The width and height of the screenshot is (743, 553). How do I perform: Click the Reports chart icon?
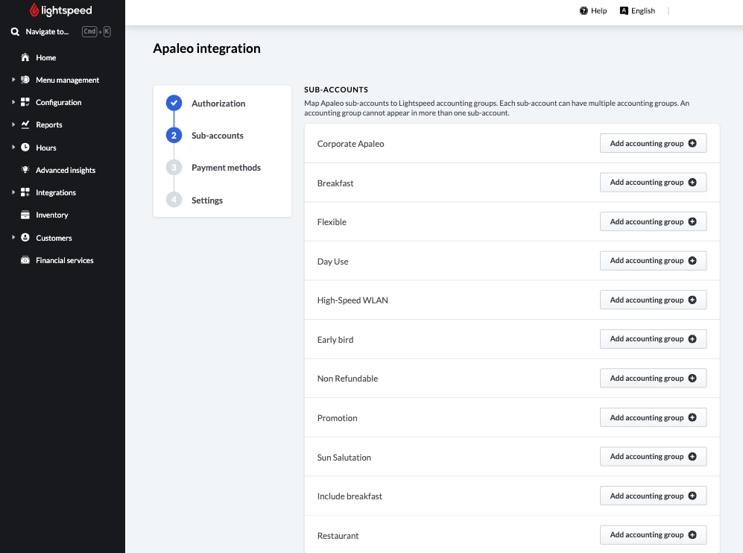[x=25, y=124]
